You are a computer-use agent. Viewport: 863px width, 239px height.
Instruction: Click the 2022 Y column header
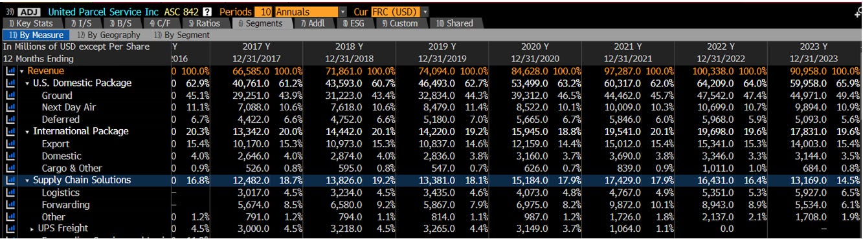(721, 47)
